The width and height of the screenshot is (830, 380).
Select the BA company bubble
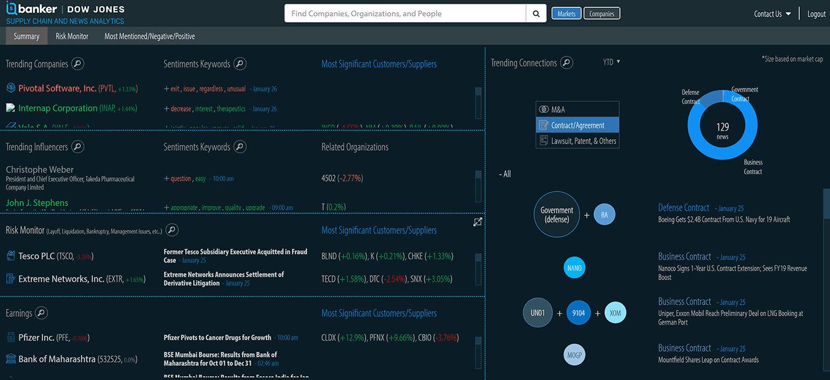(605, 215)
